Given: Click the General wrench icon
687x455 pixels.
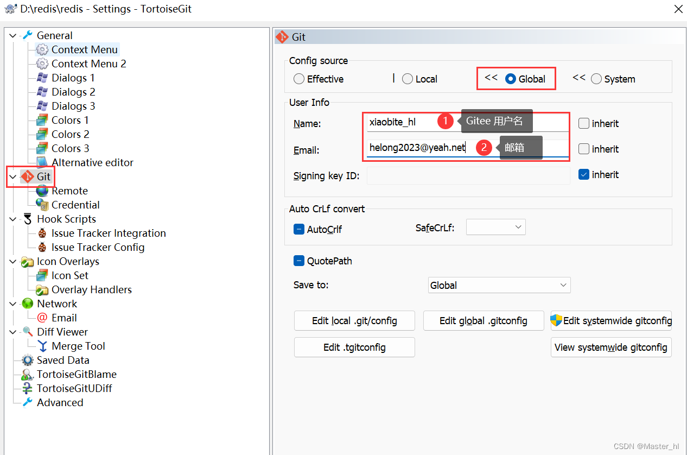Looking at the screenshot, I should pos(27,35).
